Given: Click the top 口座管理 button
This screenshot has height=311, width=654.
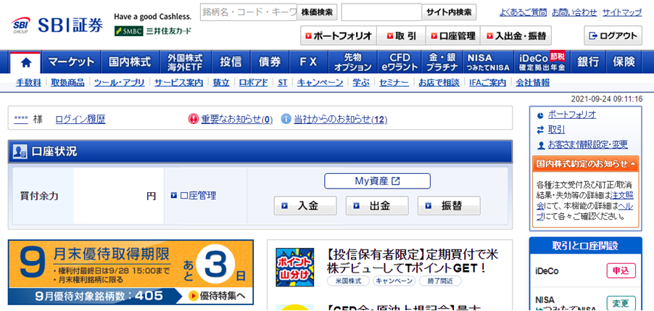Looking at the screenshot, I should (x=453, y=36).
